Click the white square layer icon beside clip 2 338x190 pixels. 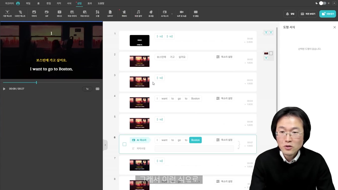tap(271, 53)
